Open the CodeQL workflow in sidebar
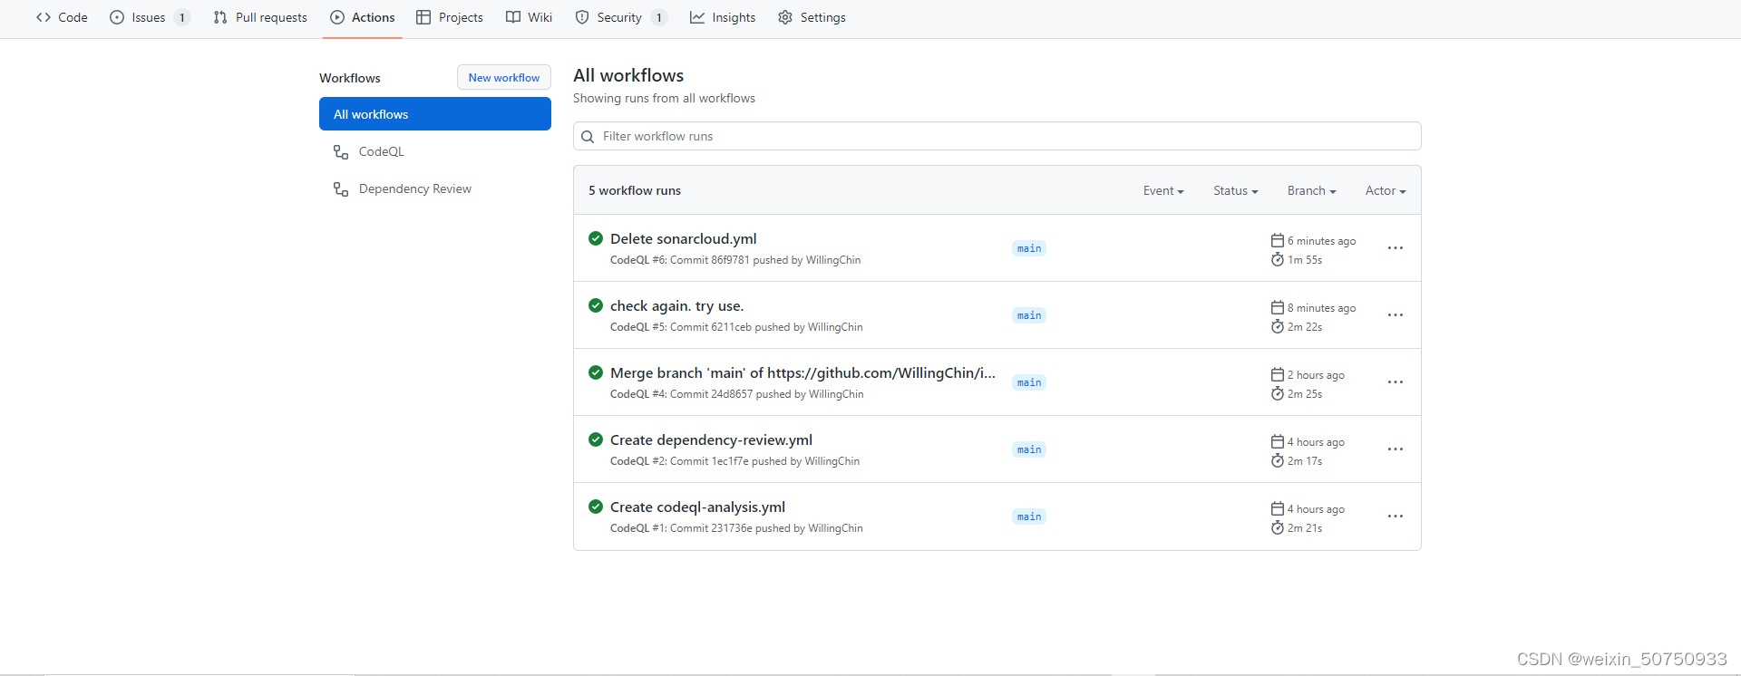Viewport: 1741px width, 676px height. 435,151
